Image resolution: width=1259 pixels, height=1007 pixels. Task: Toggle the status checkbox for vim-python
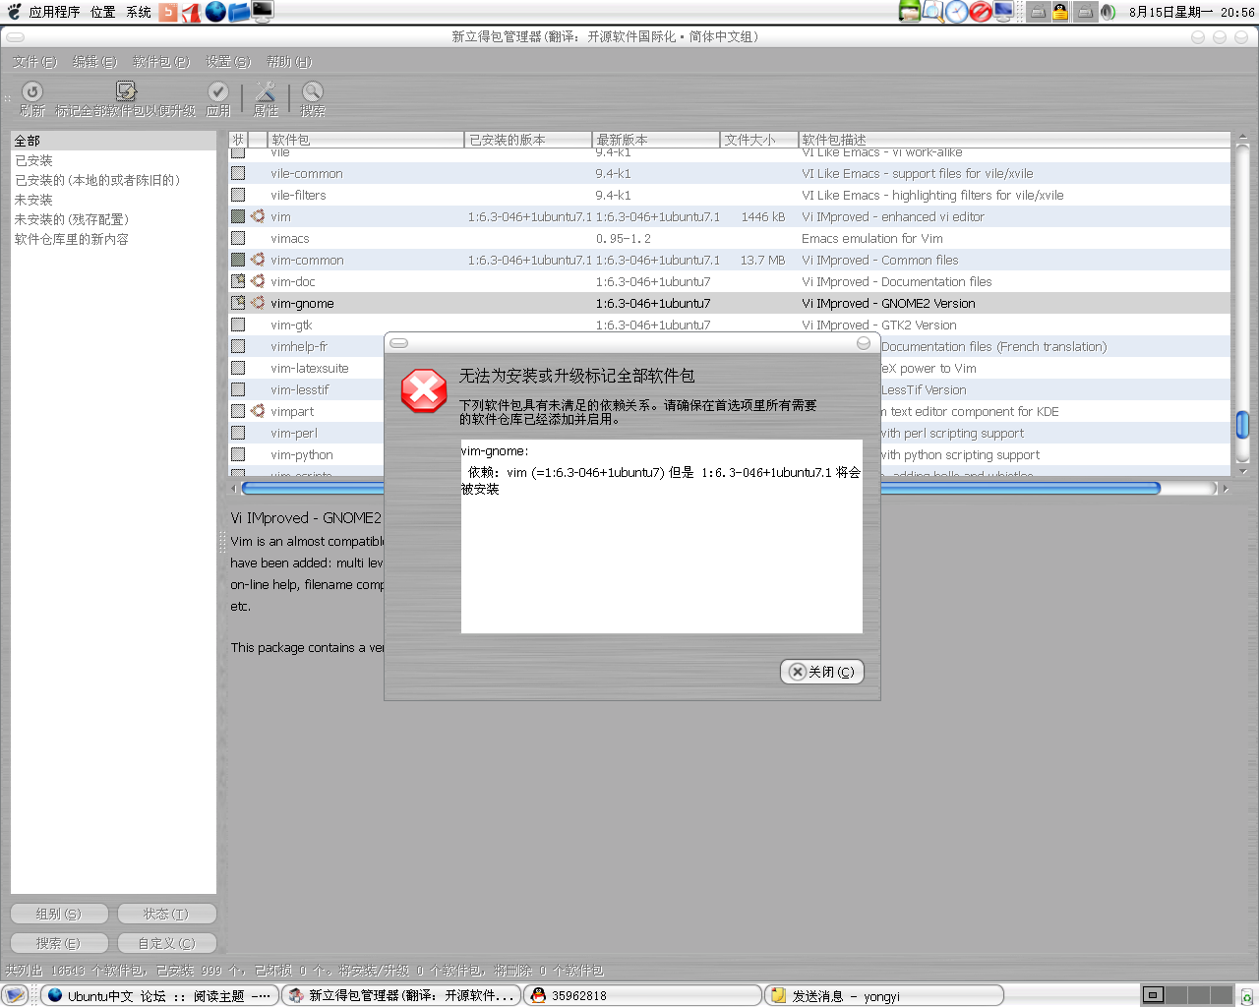tap(238, 454)
